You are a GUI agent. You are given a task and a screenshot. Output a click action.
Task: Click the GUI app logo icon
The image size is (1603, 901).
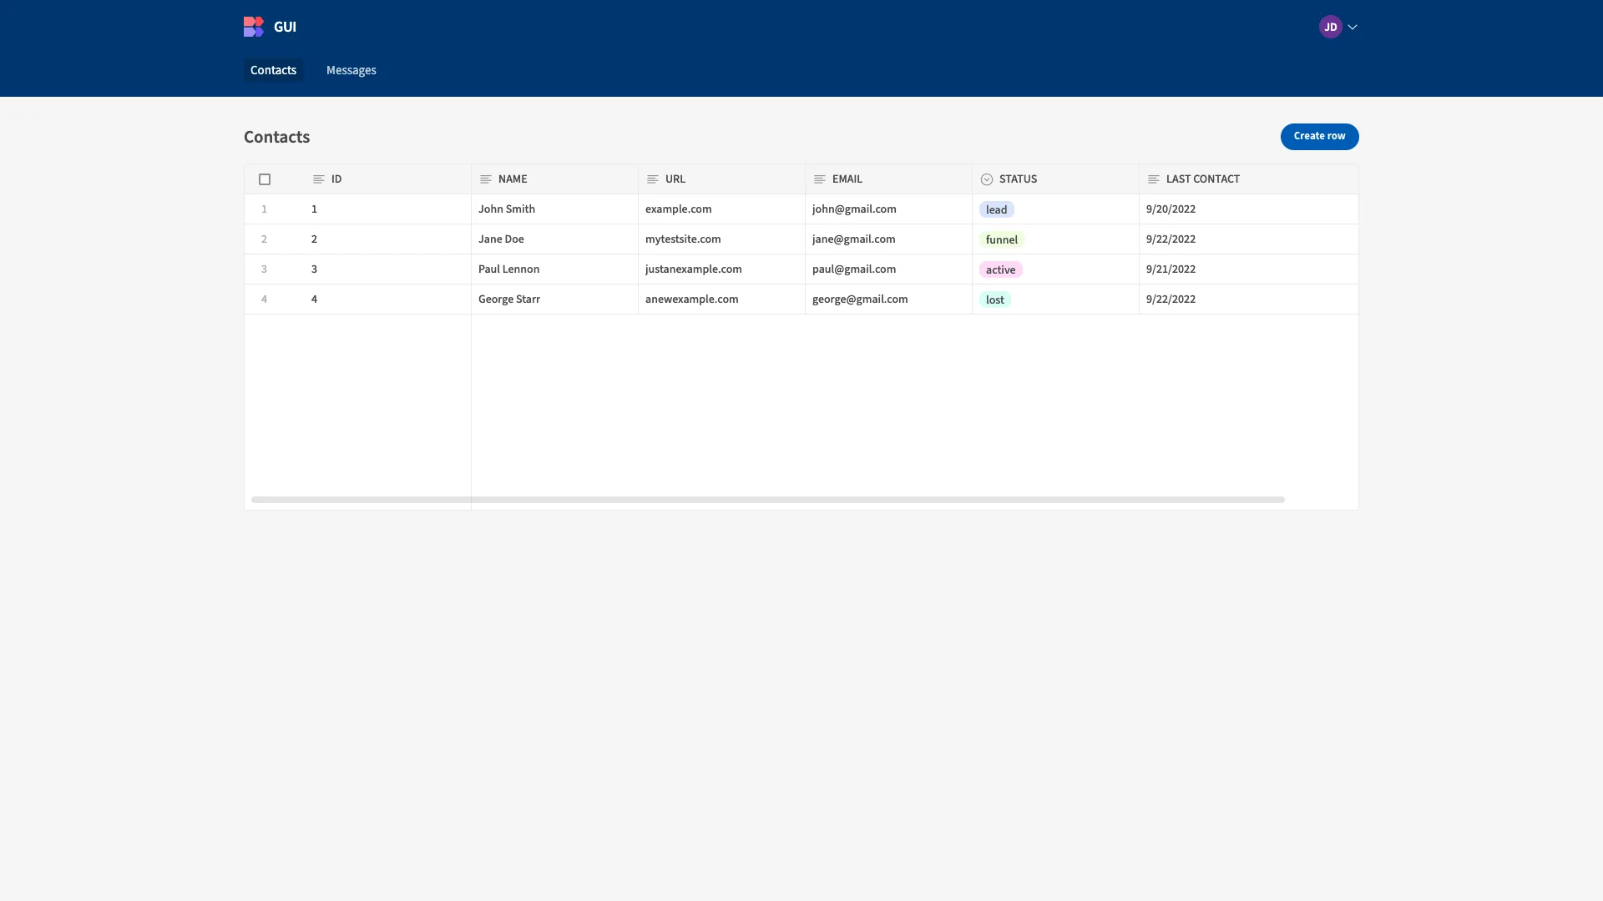[254, 27]
